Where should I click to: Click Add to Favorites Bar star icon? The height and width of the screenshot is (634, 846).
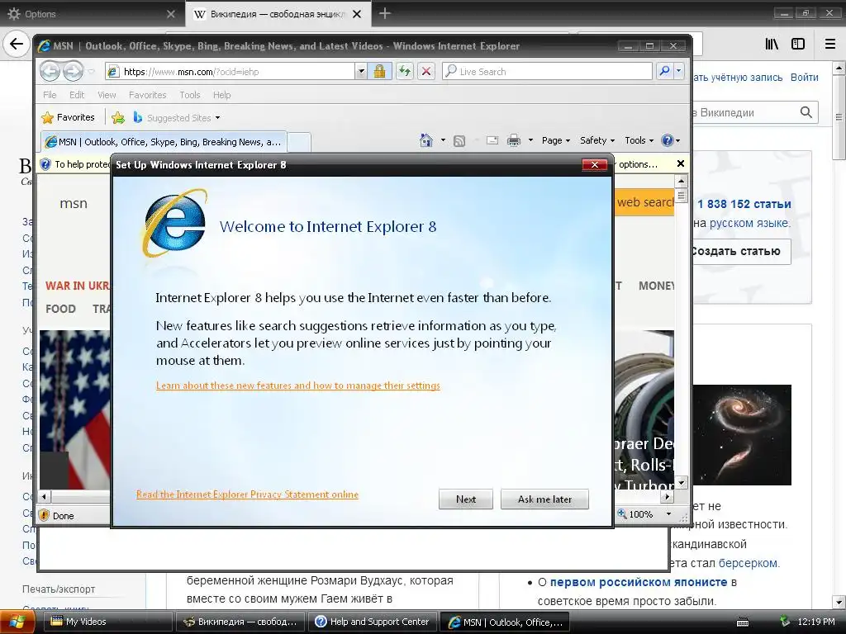[118, 117]
